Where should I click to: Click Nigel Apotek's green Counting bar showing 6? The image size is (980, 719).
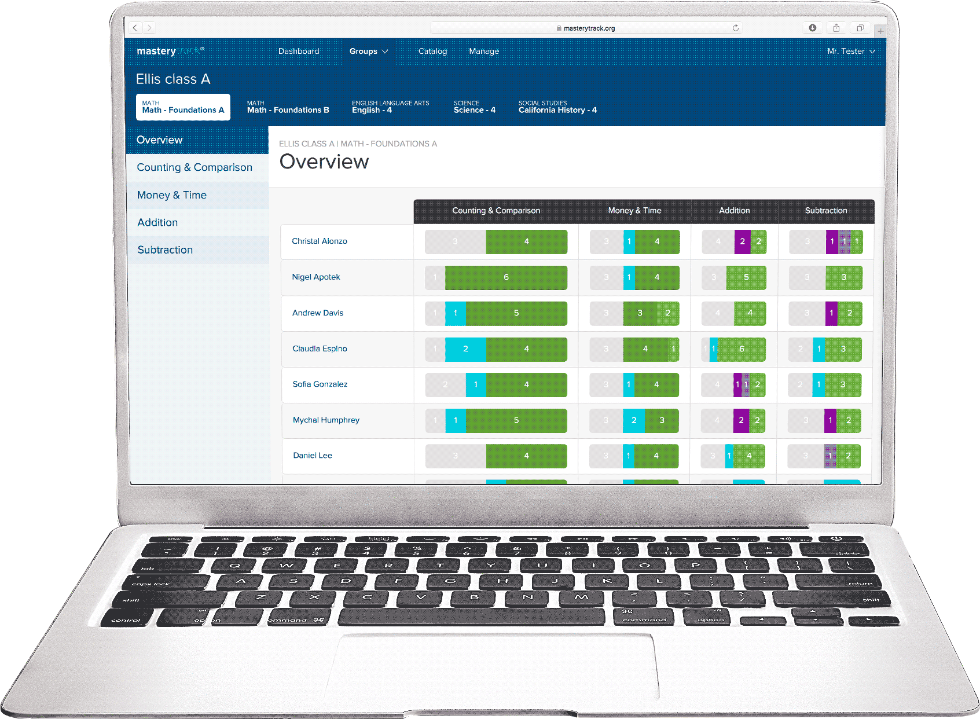506,277
